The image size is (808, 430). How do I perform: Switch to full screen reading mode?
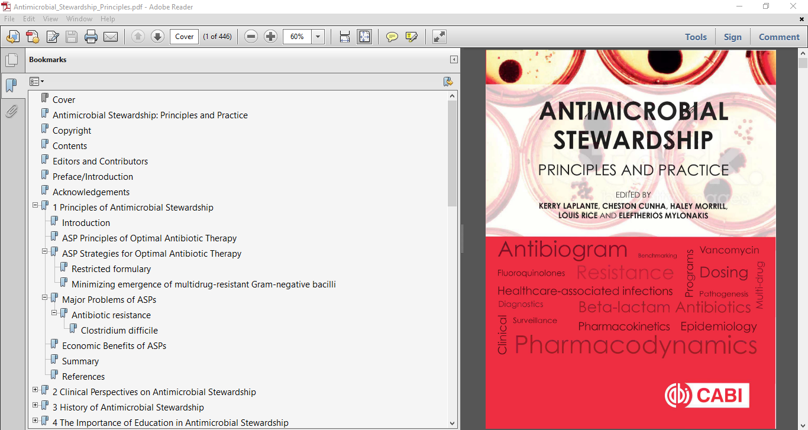coord(439,36)
